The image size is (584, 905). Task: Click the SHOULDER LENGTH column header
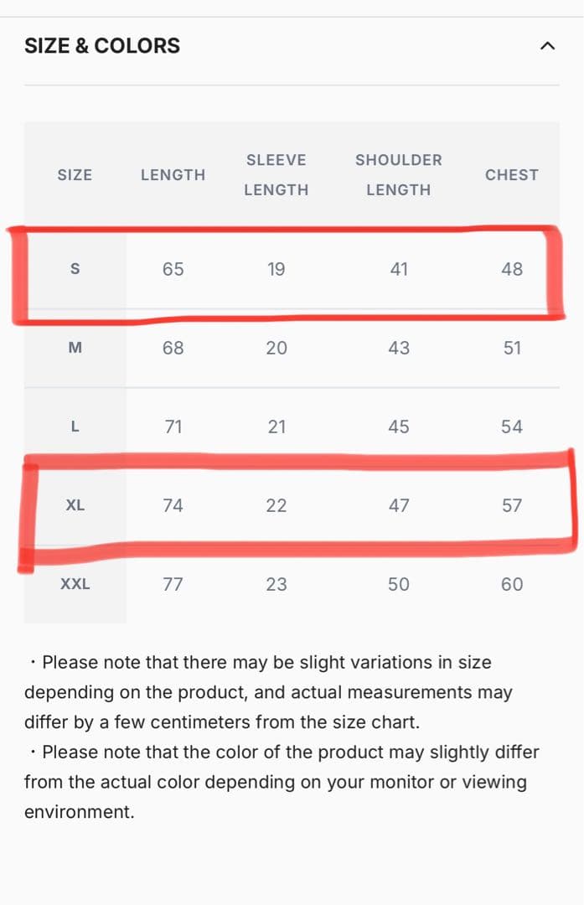[x=399, y=175]
